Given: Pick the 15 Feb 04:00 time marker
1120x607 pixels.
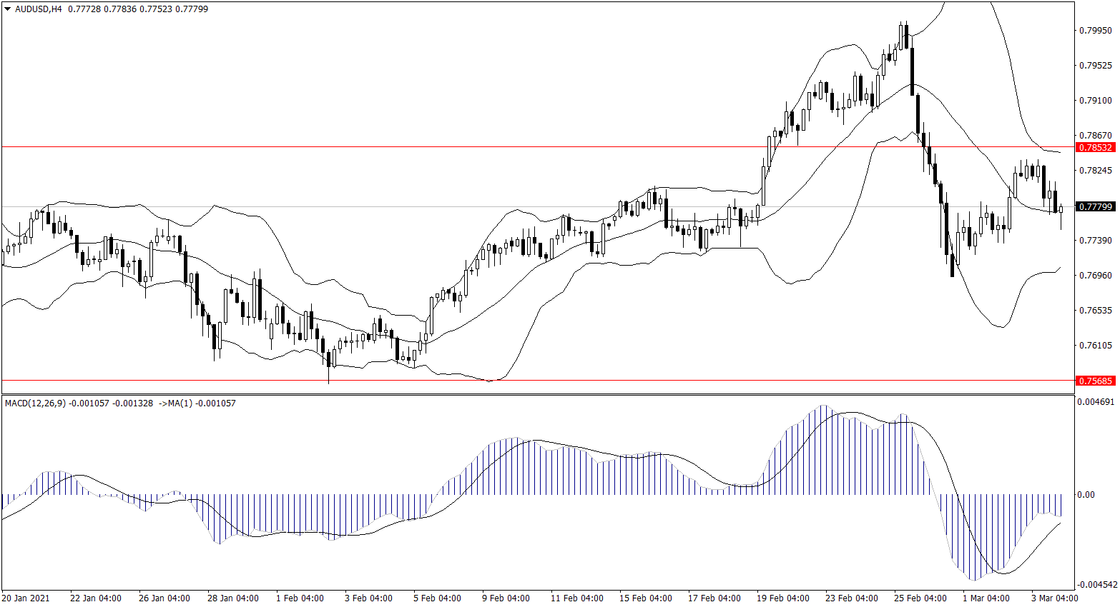Looking at the screenshot, I should click(x=645, y=598).
